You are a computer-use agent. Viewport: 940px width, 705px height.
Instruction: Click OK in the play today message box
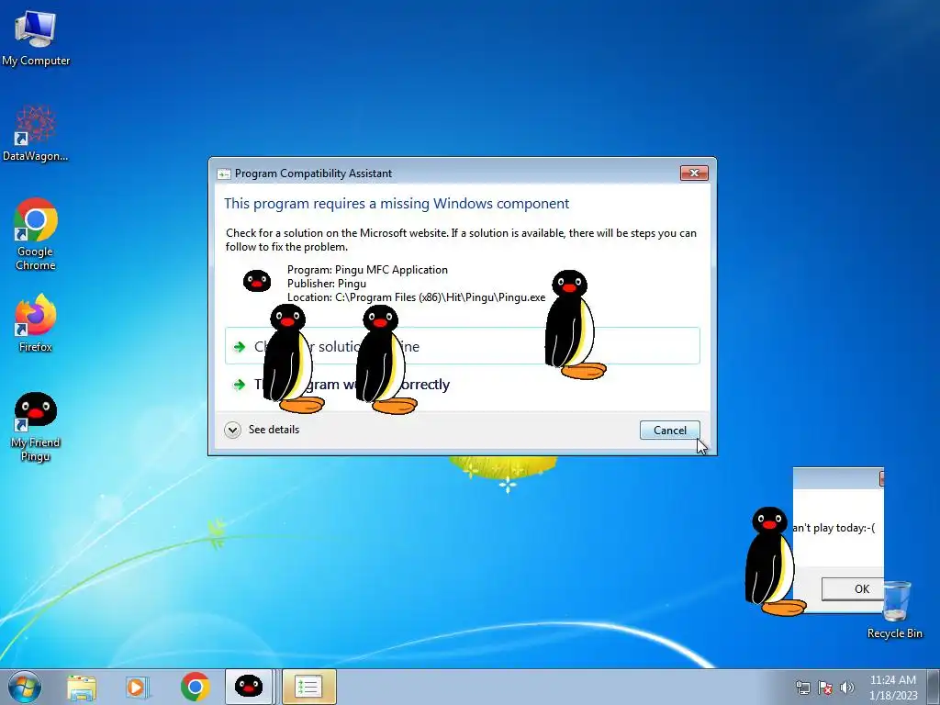pos(853,588)
